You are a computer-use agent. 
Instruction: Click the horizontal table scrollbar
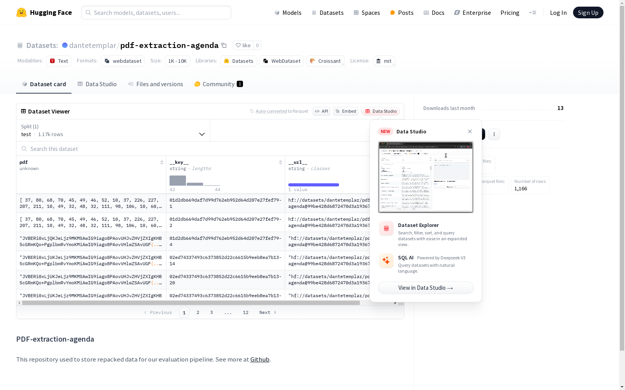tap(191, 303)
